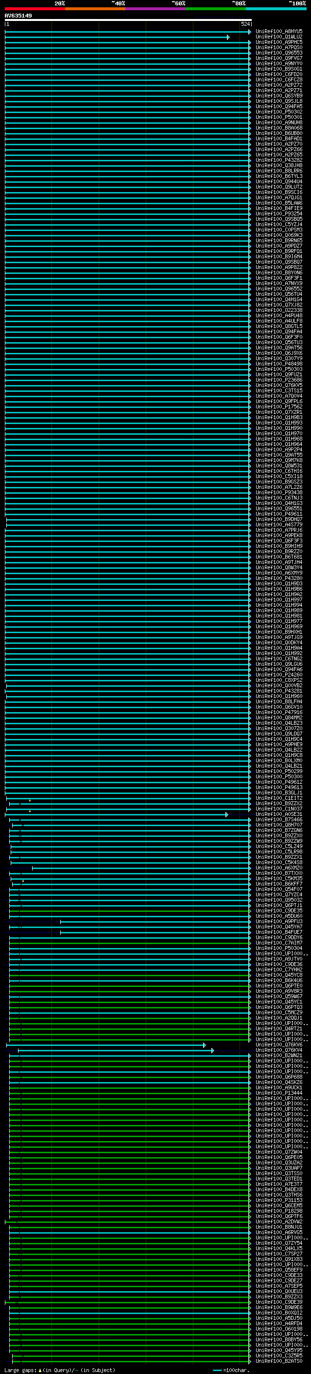The image size is (311, 1374).
Task: Select label UniRef100_P17562
Action: pyautogui.click(x=279, y=406)
